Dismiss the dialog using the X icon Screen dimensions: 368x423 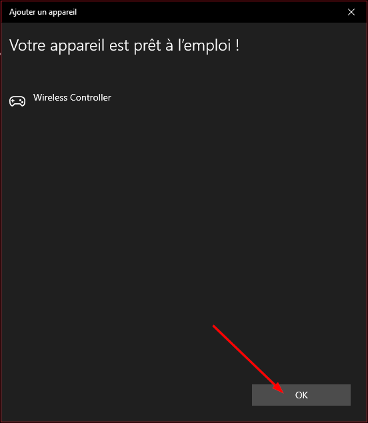351,12
